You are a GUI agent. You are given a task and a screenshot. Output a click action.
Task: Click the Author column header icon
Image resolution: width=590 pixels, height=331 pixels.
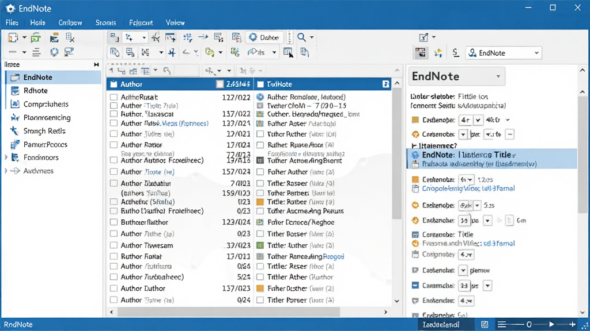[114, 84]
